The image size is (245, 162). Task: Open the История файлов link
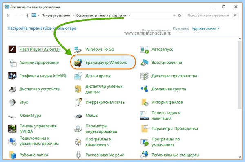pos(167,102)
